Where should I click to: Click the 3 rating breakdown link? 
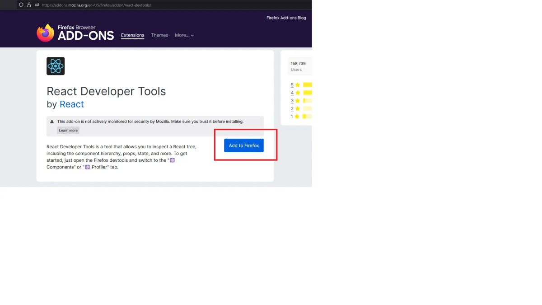click(292, 100)
